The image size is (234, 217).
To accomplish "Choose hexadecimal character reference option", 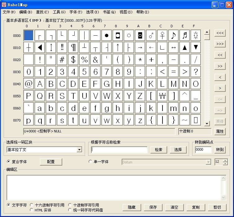I will (x=32, y=205).
